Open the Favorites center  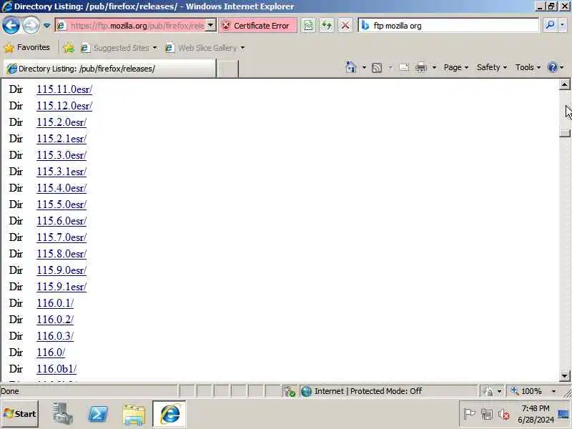[26, 47]
